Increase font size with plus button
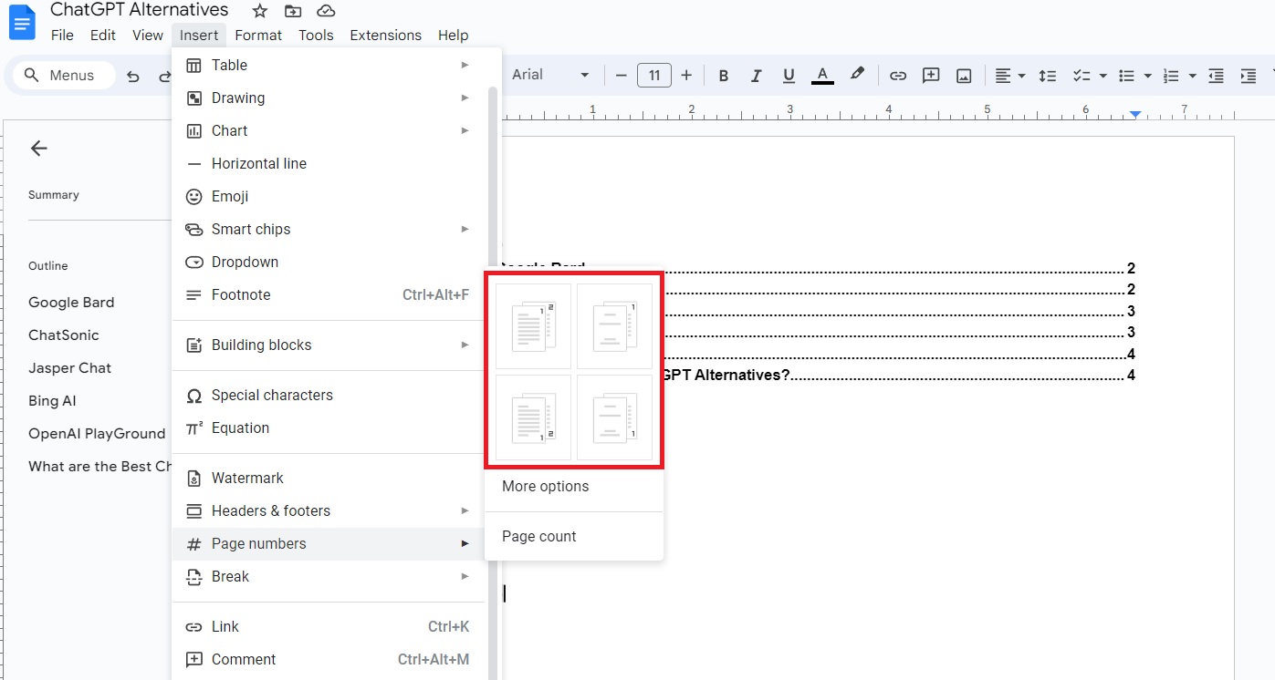The width and height of the screenshot is (1275, 680). coord(686,75)
